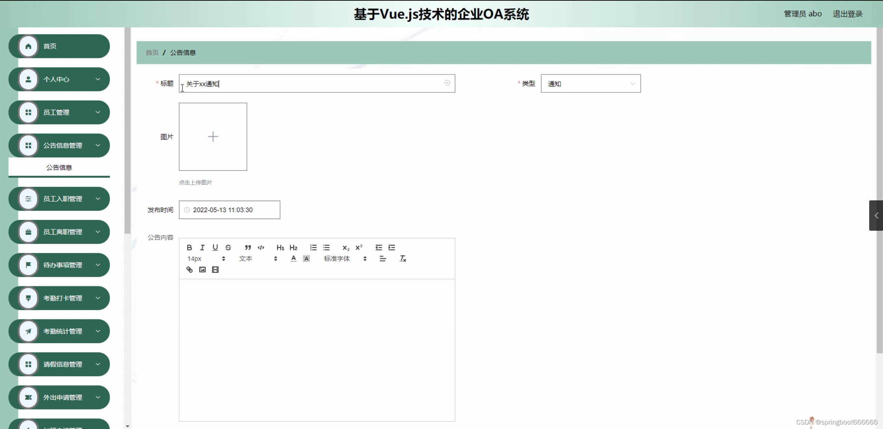Open the text color picker

point(293,258)
